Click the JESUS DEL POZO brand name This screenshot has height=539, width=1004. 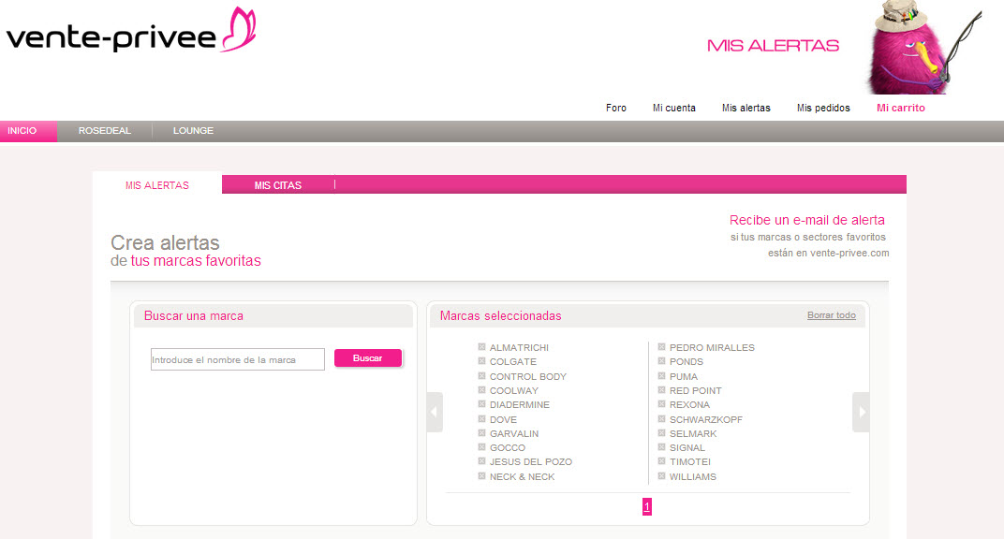click(531, 461)
